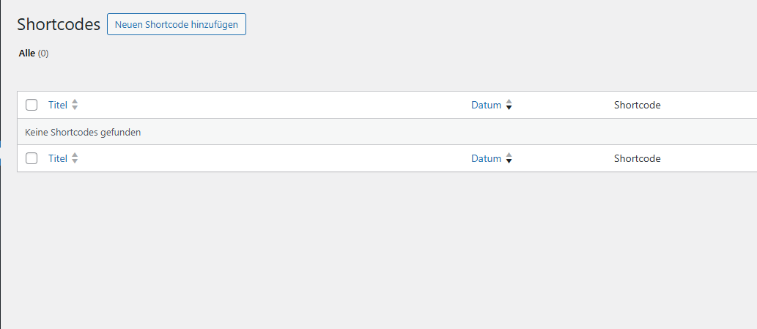Viewport: 757px width, 329px height.
Task: Click the descending arrow beside bottom Titel
Action: pos(75,162)
